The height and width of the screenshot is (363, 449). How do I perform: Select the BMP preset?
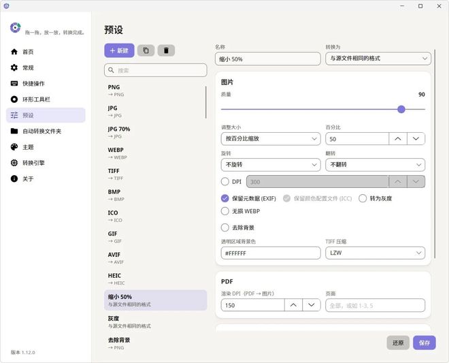pyautogui.click(x=154, y=195)
